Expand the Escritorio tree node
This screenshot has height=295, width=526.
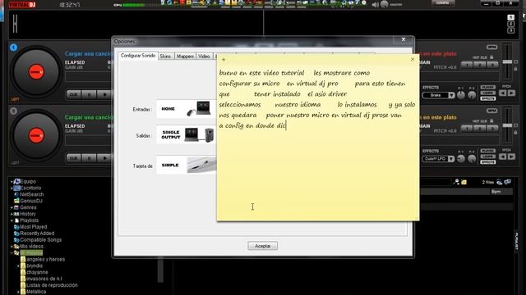tap(12, 188)
